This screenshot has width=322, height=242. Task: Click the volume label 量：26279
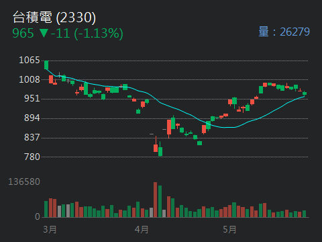pos(284,32)
